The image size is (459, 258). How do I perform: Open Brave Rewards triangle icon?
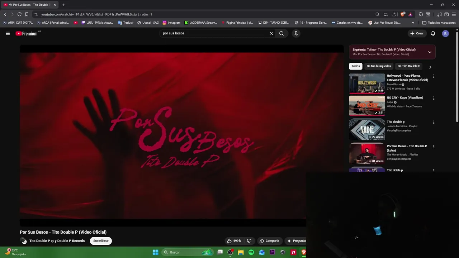410,14
